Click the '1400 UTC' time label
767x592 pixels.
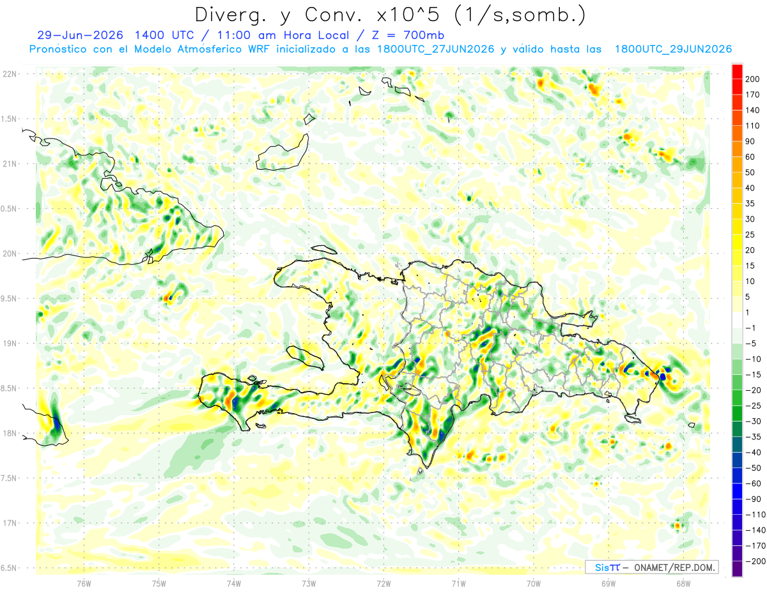click(x=166, y=35)
